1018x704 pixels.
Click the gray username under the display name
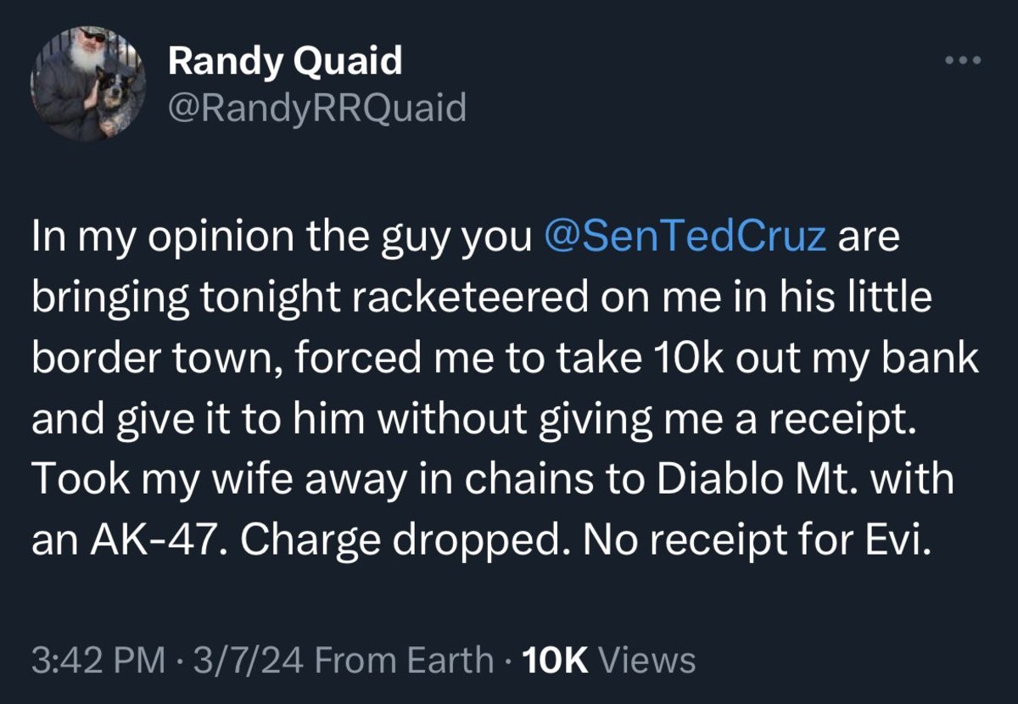click(315, 109)
